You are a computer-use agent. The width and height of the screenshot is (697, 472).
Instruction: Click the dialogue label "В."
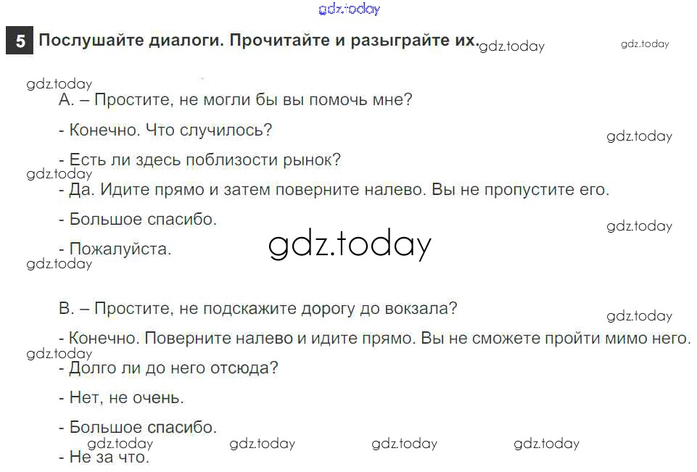(x=67, y=308)
